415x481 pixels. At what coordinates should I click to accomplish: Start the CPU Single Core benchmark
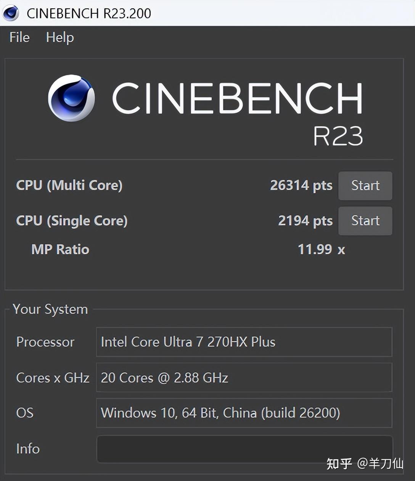tap(365, 221)
